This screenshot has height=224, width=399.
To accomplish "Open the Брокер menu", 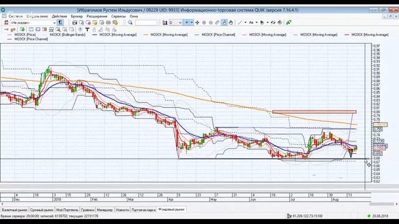I will pyautogui.click(x=77, y=16).
